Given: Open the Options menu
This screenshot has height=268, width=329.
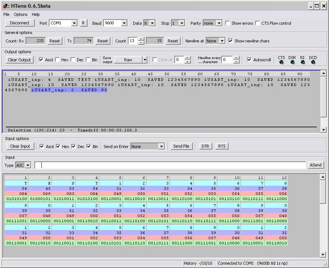Looking at the screenshot, I should pos(21,14).
